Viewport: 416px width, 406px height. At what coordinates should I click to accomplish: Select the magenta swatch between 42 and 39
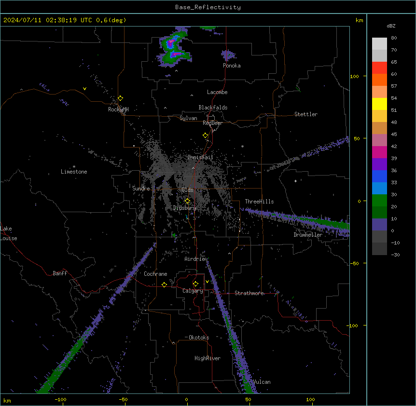379,152
